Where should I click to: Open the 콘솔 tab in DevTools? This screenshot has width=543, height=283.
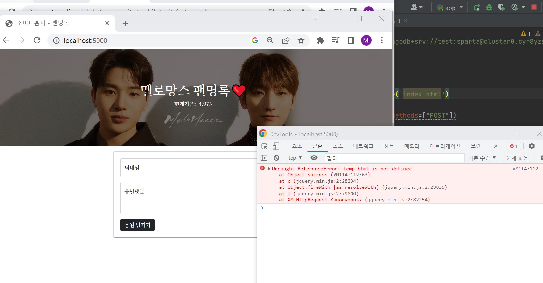click(317, 146)
